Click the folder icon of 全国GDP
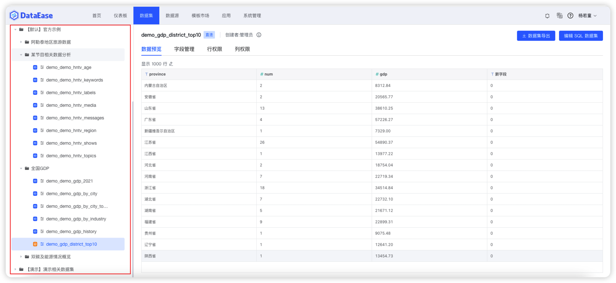This screenshot has height=283, width=616. click(x=27, y=168)
